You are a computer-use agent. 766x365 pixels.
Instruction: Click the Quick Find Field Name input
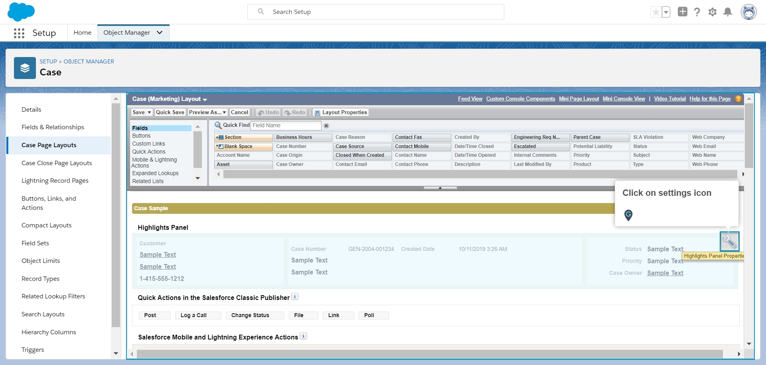click(286, 125)
